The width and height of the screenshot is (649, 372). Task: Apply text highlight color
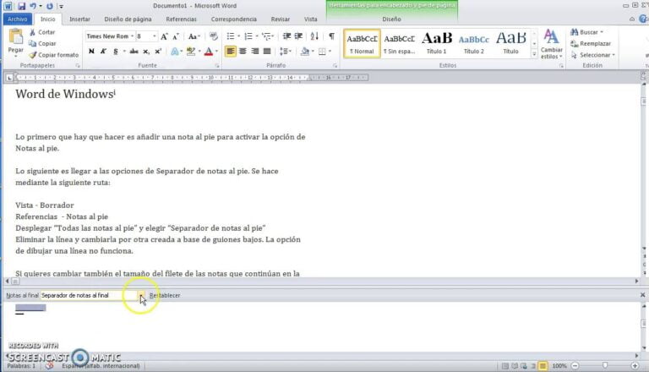[191, 52]
